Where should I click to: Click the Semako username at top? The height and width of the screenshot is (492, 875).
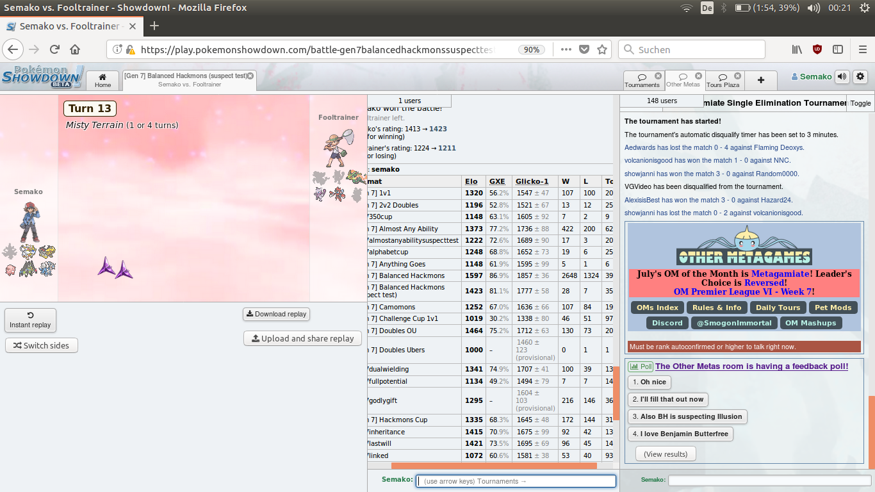click(812, 77)
